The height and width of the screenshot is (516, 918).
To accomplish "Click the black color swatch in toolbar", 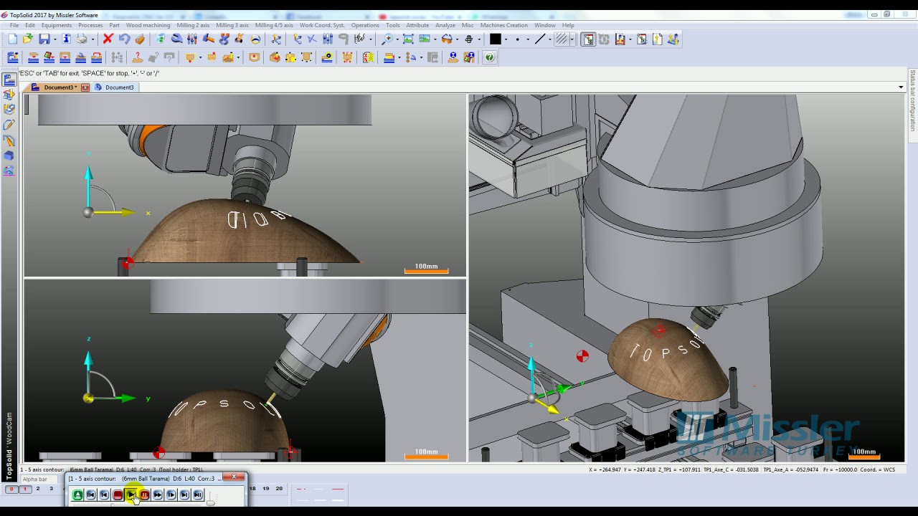I will 495,39.
